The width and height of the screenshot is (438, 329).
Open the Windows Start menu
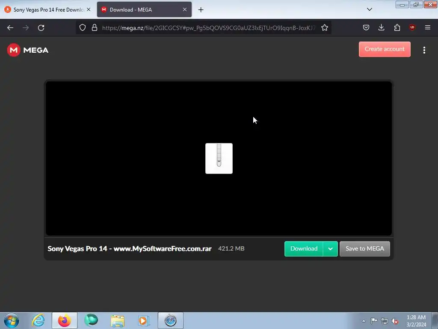(12, 320)
